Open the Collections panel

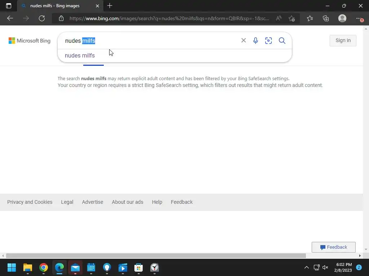tap(326, 18)
